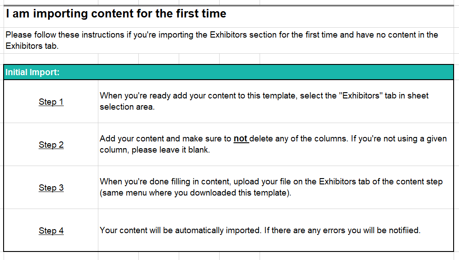Click the "Please follow these instructions" paragraph
The height and width of the screenshot is (260, 459).
coord(221,35)
